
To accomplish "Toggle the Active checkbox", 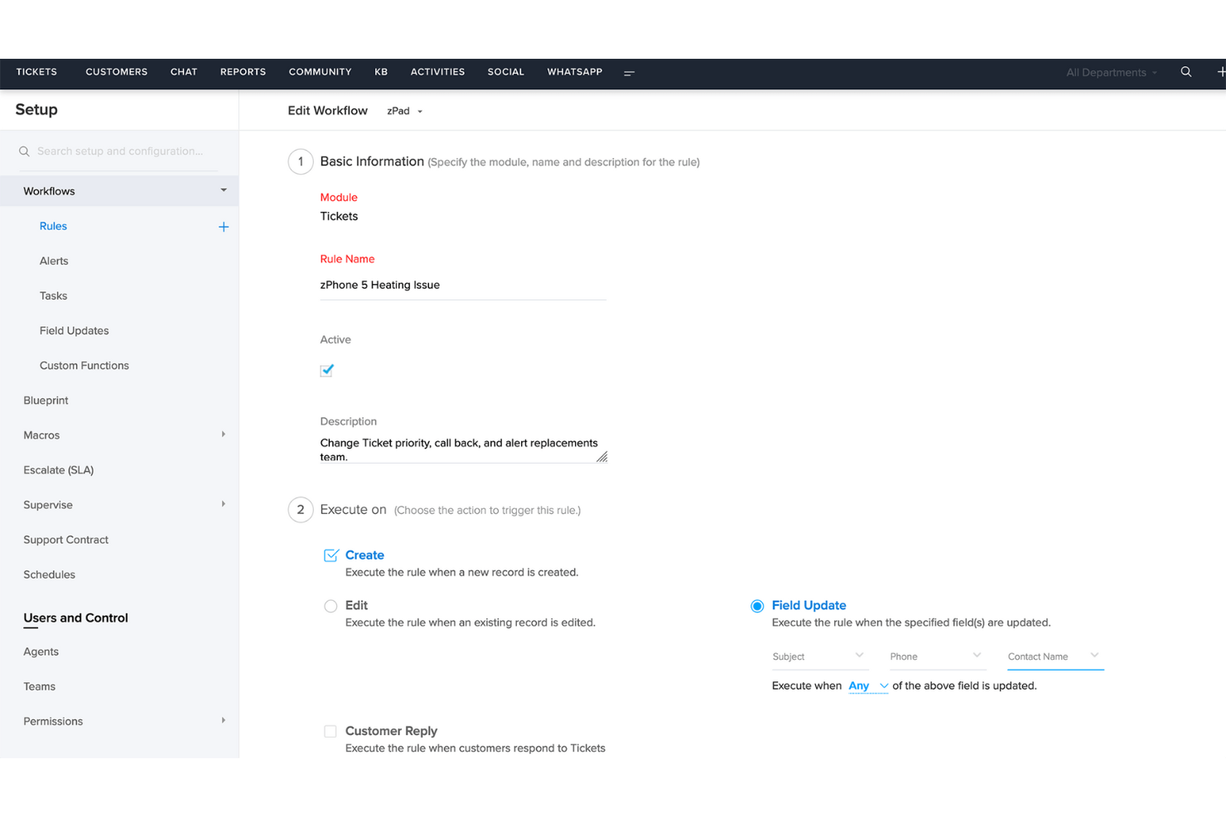I will [326, 370].
